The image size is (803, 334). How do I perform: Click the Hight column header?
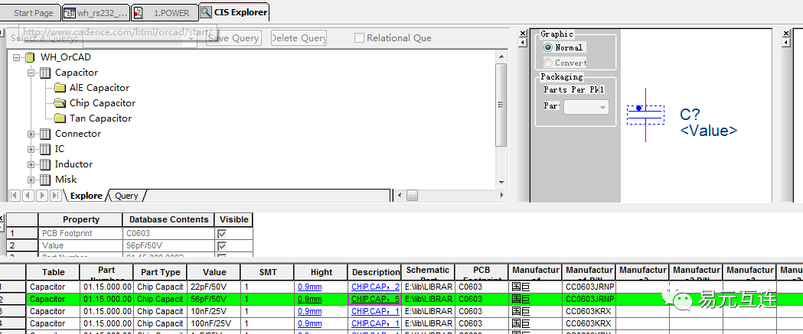(x=321, y=272)
